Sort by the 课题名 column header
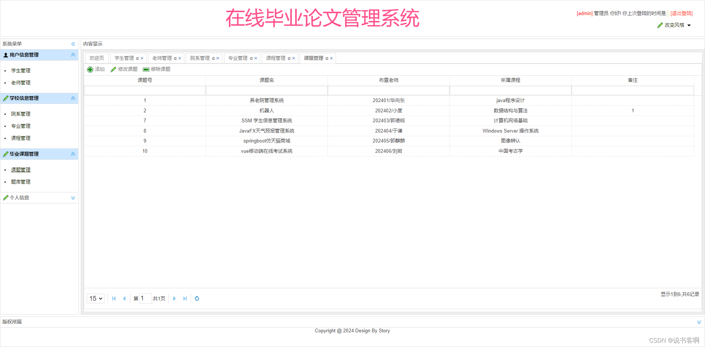This screenshot has height=347, width=705. coord(267,80)
